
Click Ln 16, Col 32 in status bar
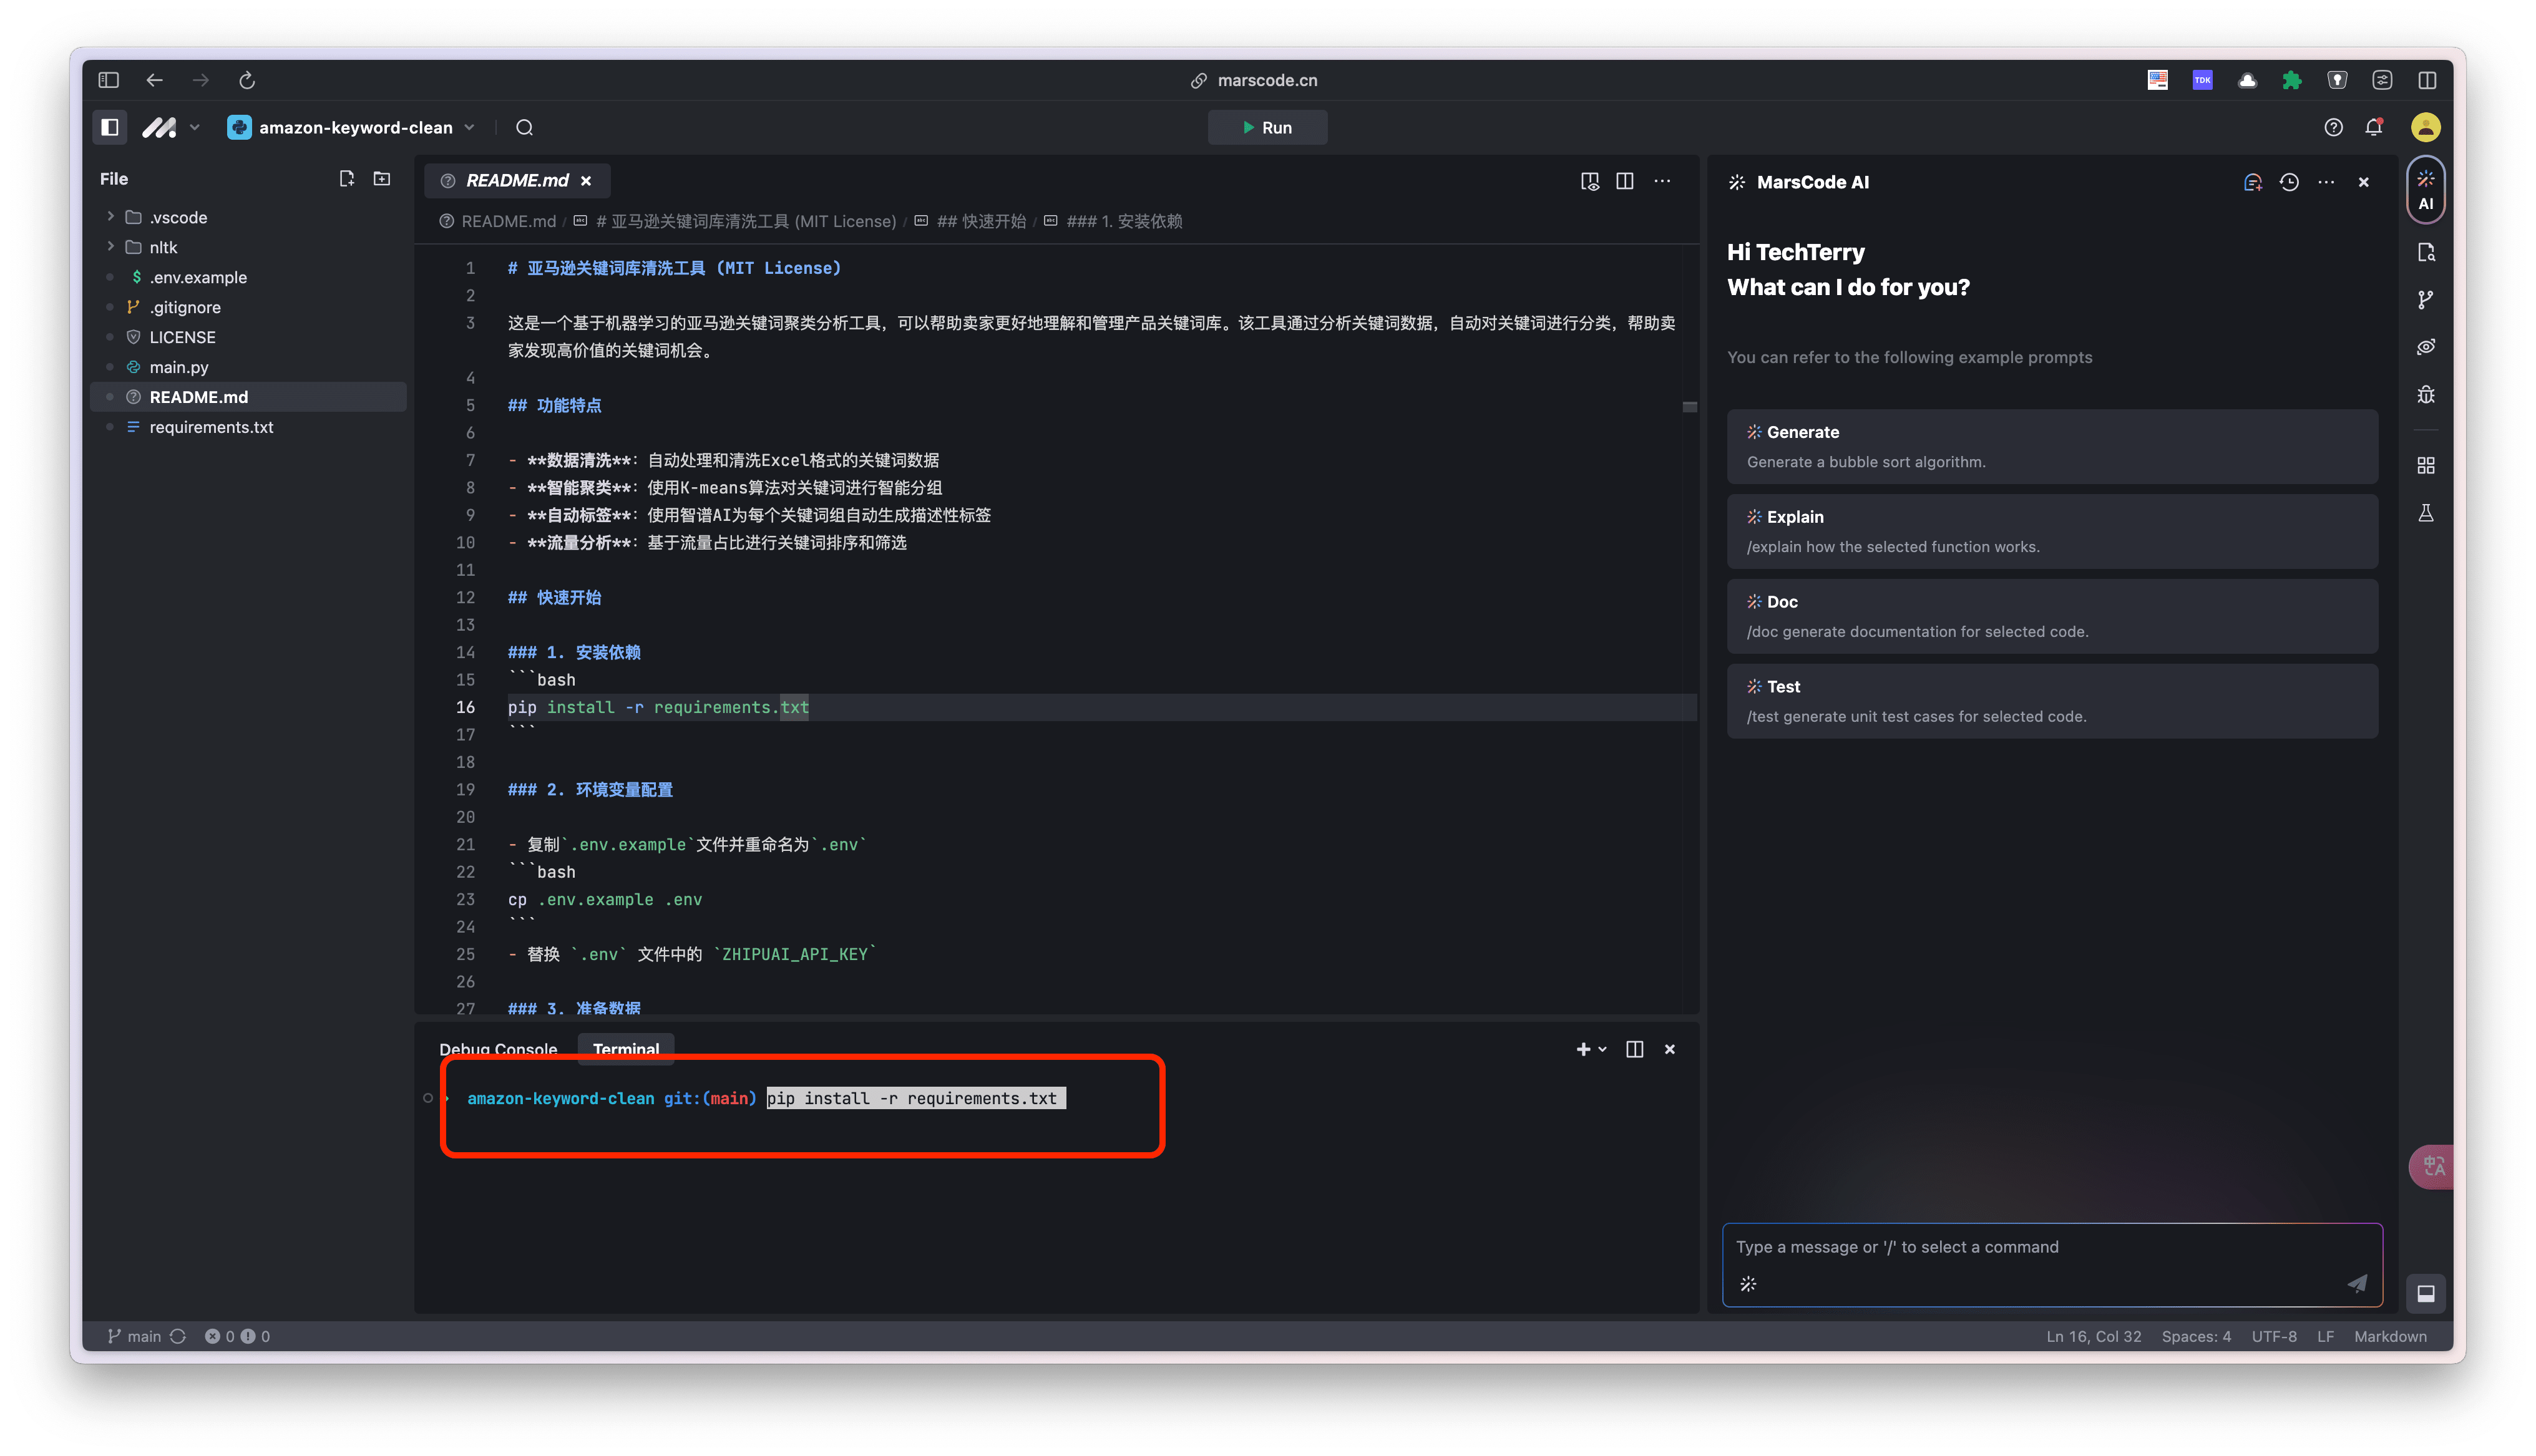tap(2094, 1336)
